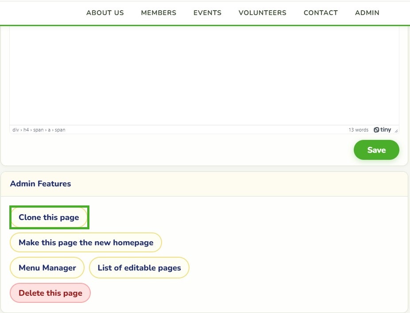Click the 13 words counter

[x=358, y=130]
